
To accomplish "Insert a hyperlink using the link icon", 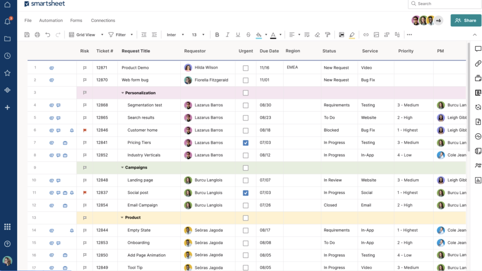I will pos(366,35).
